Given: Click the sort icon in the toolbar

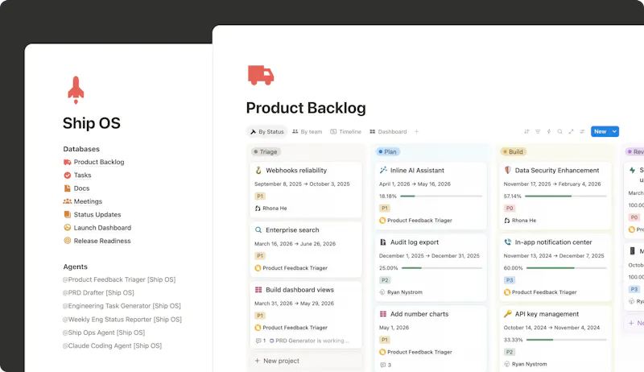Looking at the screenshot, I should (x=526, y=131).
